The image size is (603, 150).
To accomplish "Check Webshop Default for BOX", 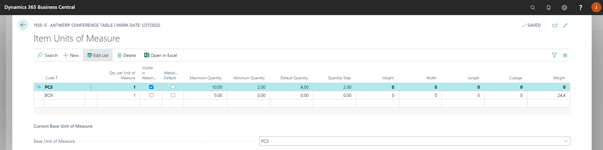I will 173,95.
